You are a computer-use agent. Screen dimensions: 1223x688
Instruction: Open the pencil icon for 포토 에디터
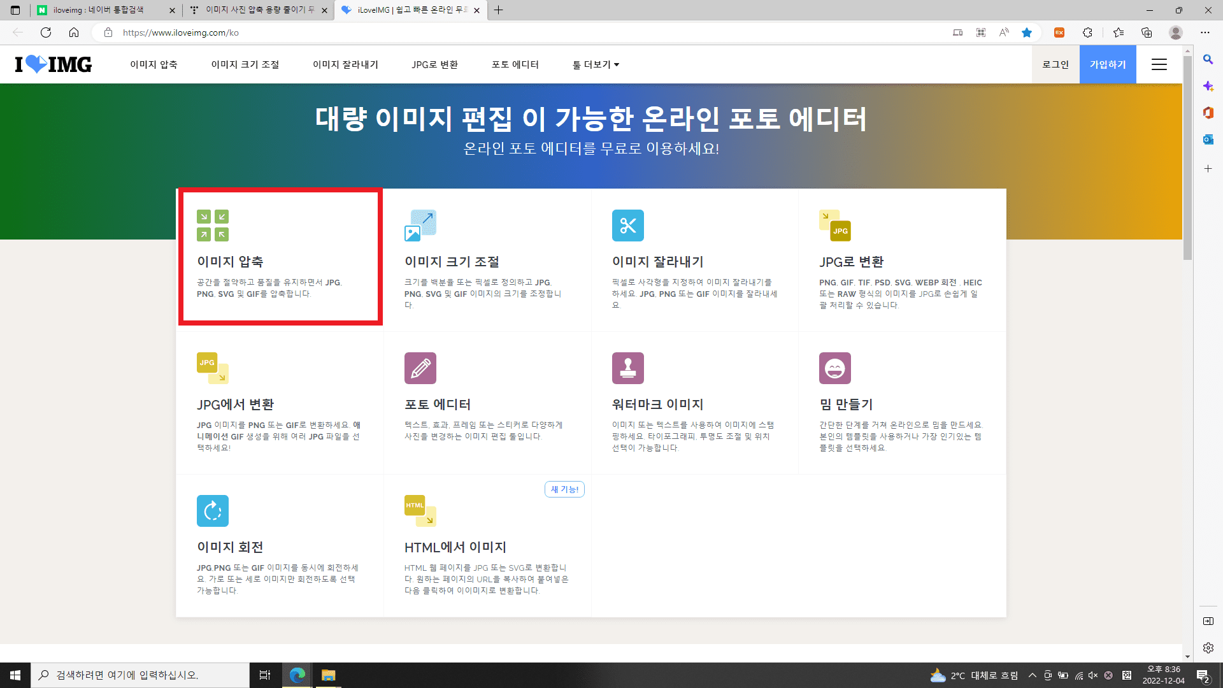click(420, 368)
